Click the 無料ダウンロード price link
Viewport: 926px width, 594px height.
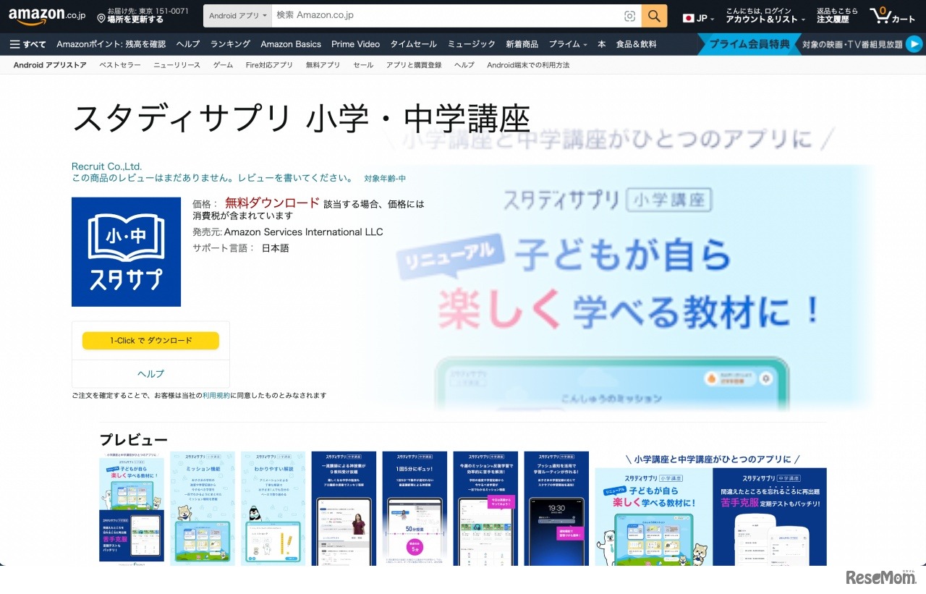(272, 203)
